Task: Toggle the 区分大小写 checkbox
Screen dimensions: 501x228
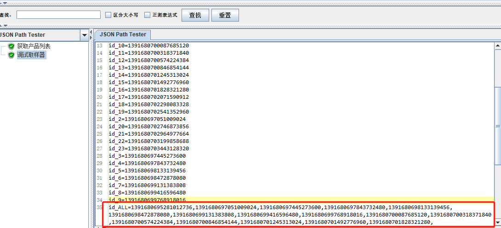Action: [x=108, y=15]
